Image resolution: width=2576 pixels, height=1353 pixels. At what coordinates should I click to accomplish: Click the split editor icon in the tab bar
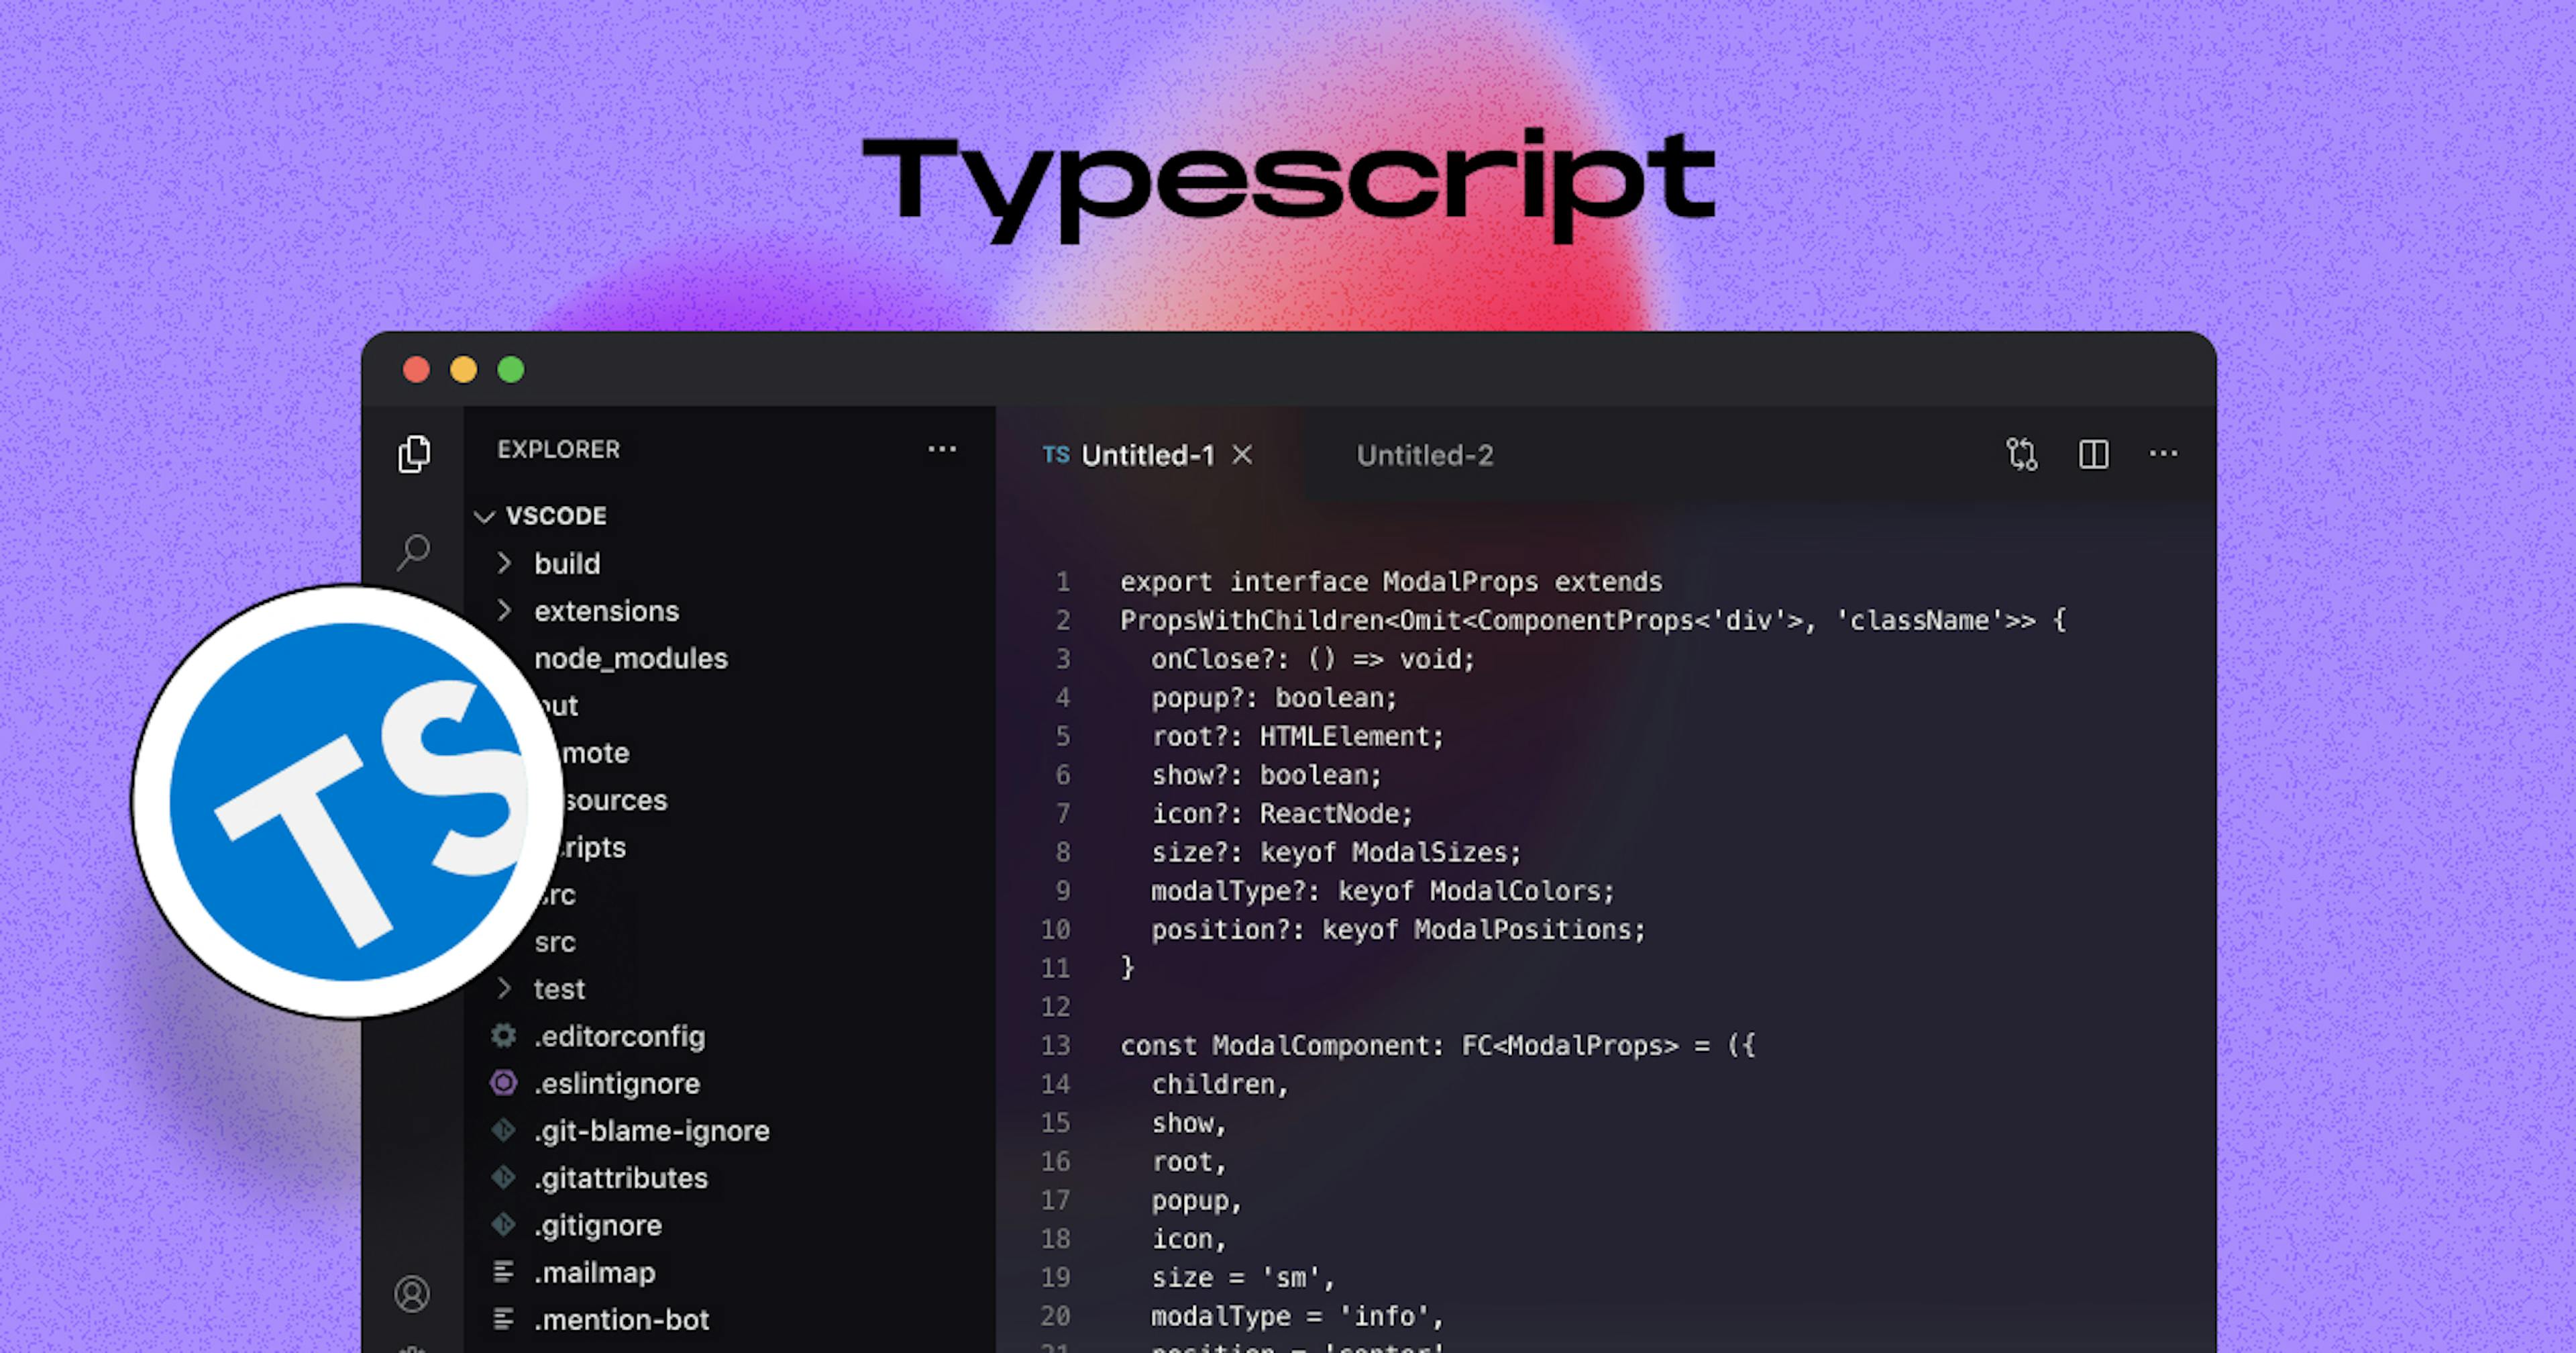click(x=2093, y=455)
